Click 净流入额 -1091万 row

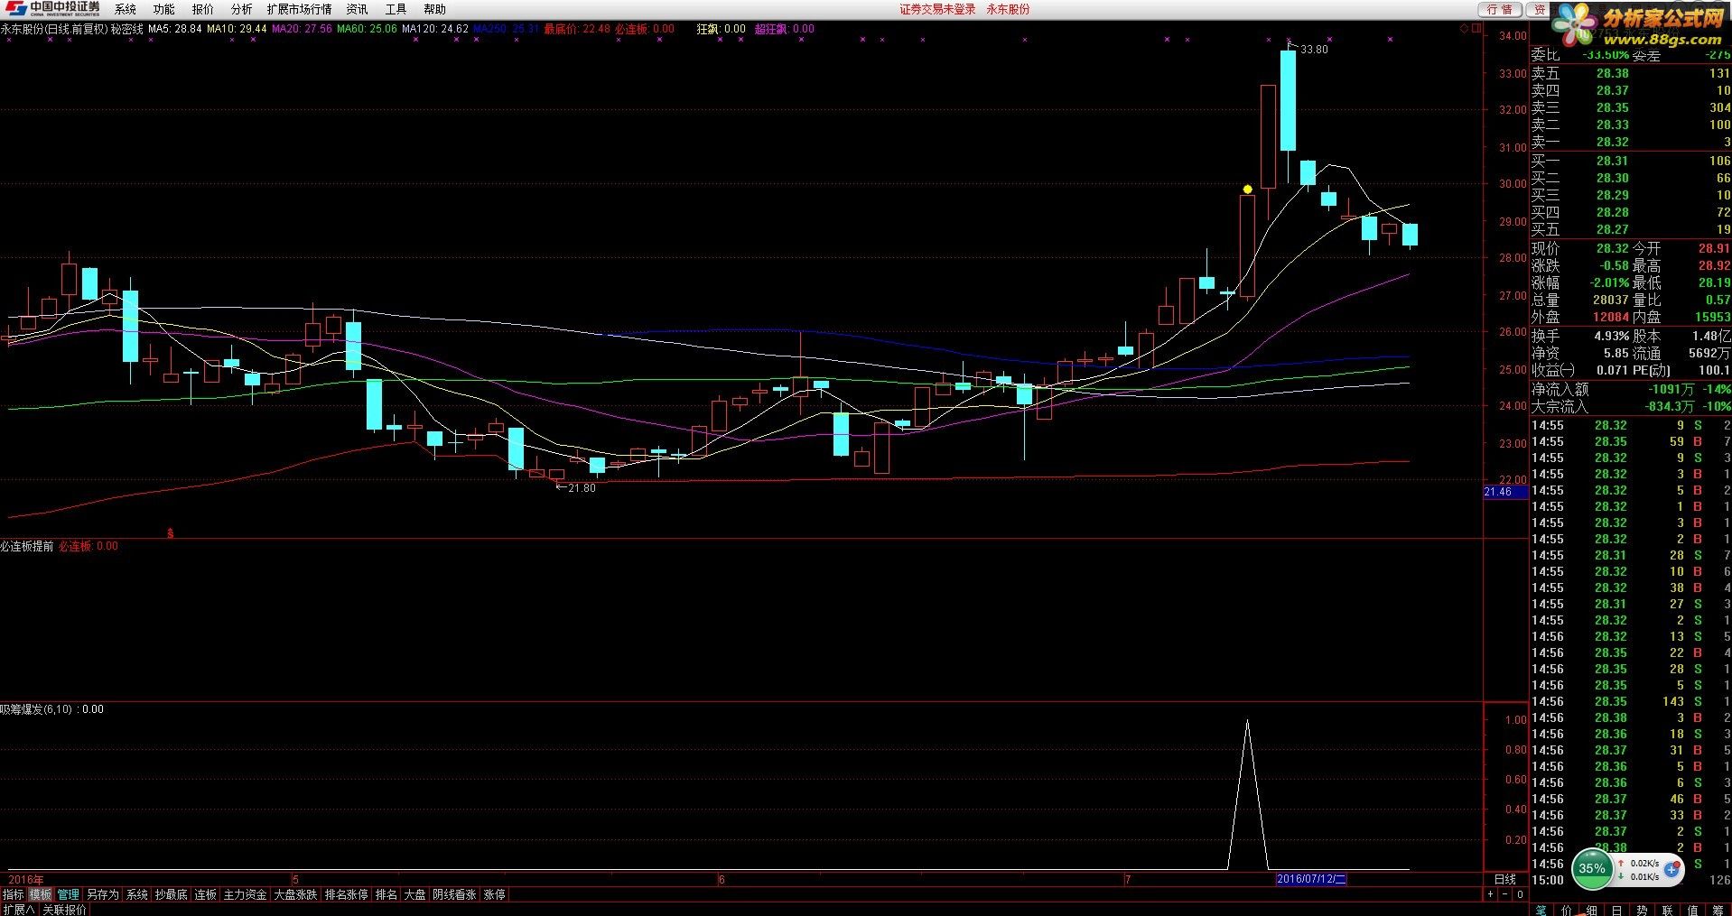click(x=1631, y=389)
